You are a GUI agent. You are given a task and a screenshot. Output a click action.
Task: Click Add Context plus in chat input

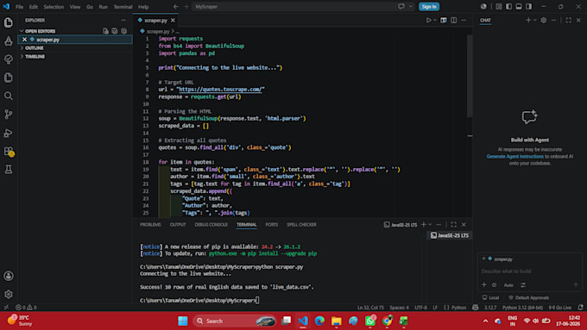(484, 285)
